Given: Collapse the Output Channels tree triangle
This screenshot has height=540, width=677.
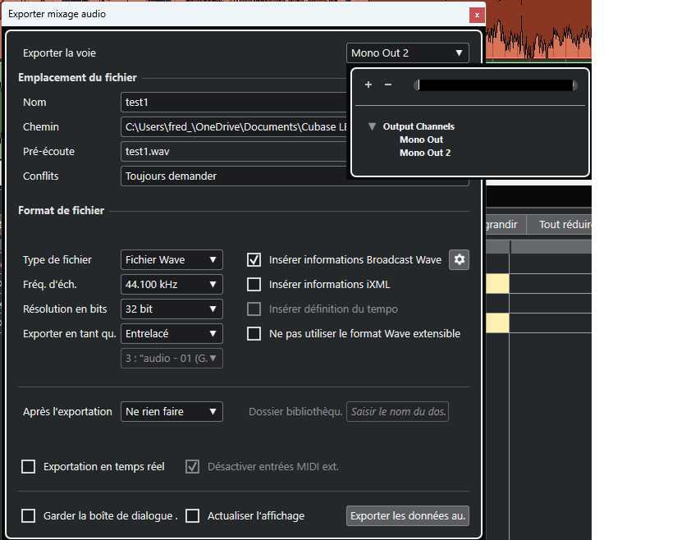Looking at the screenshot, I should coord(373,126).
